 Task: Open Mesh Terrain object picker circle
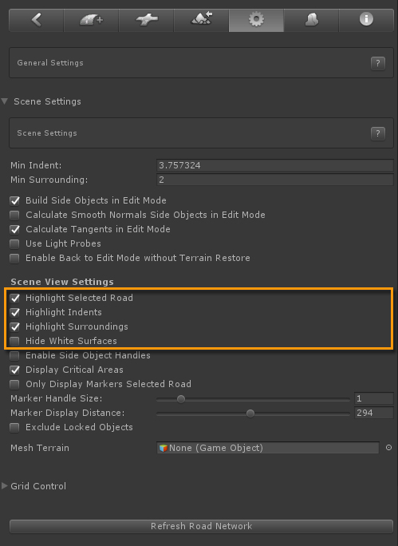tap(388, 448)
